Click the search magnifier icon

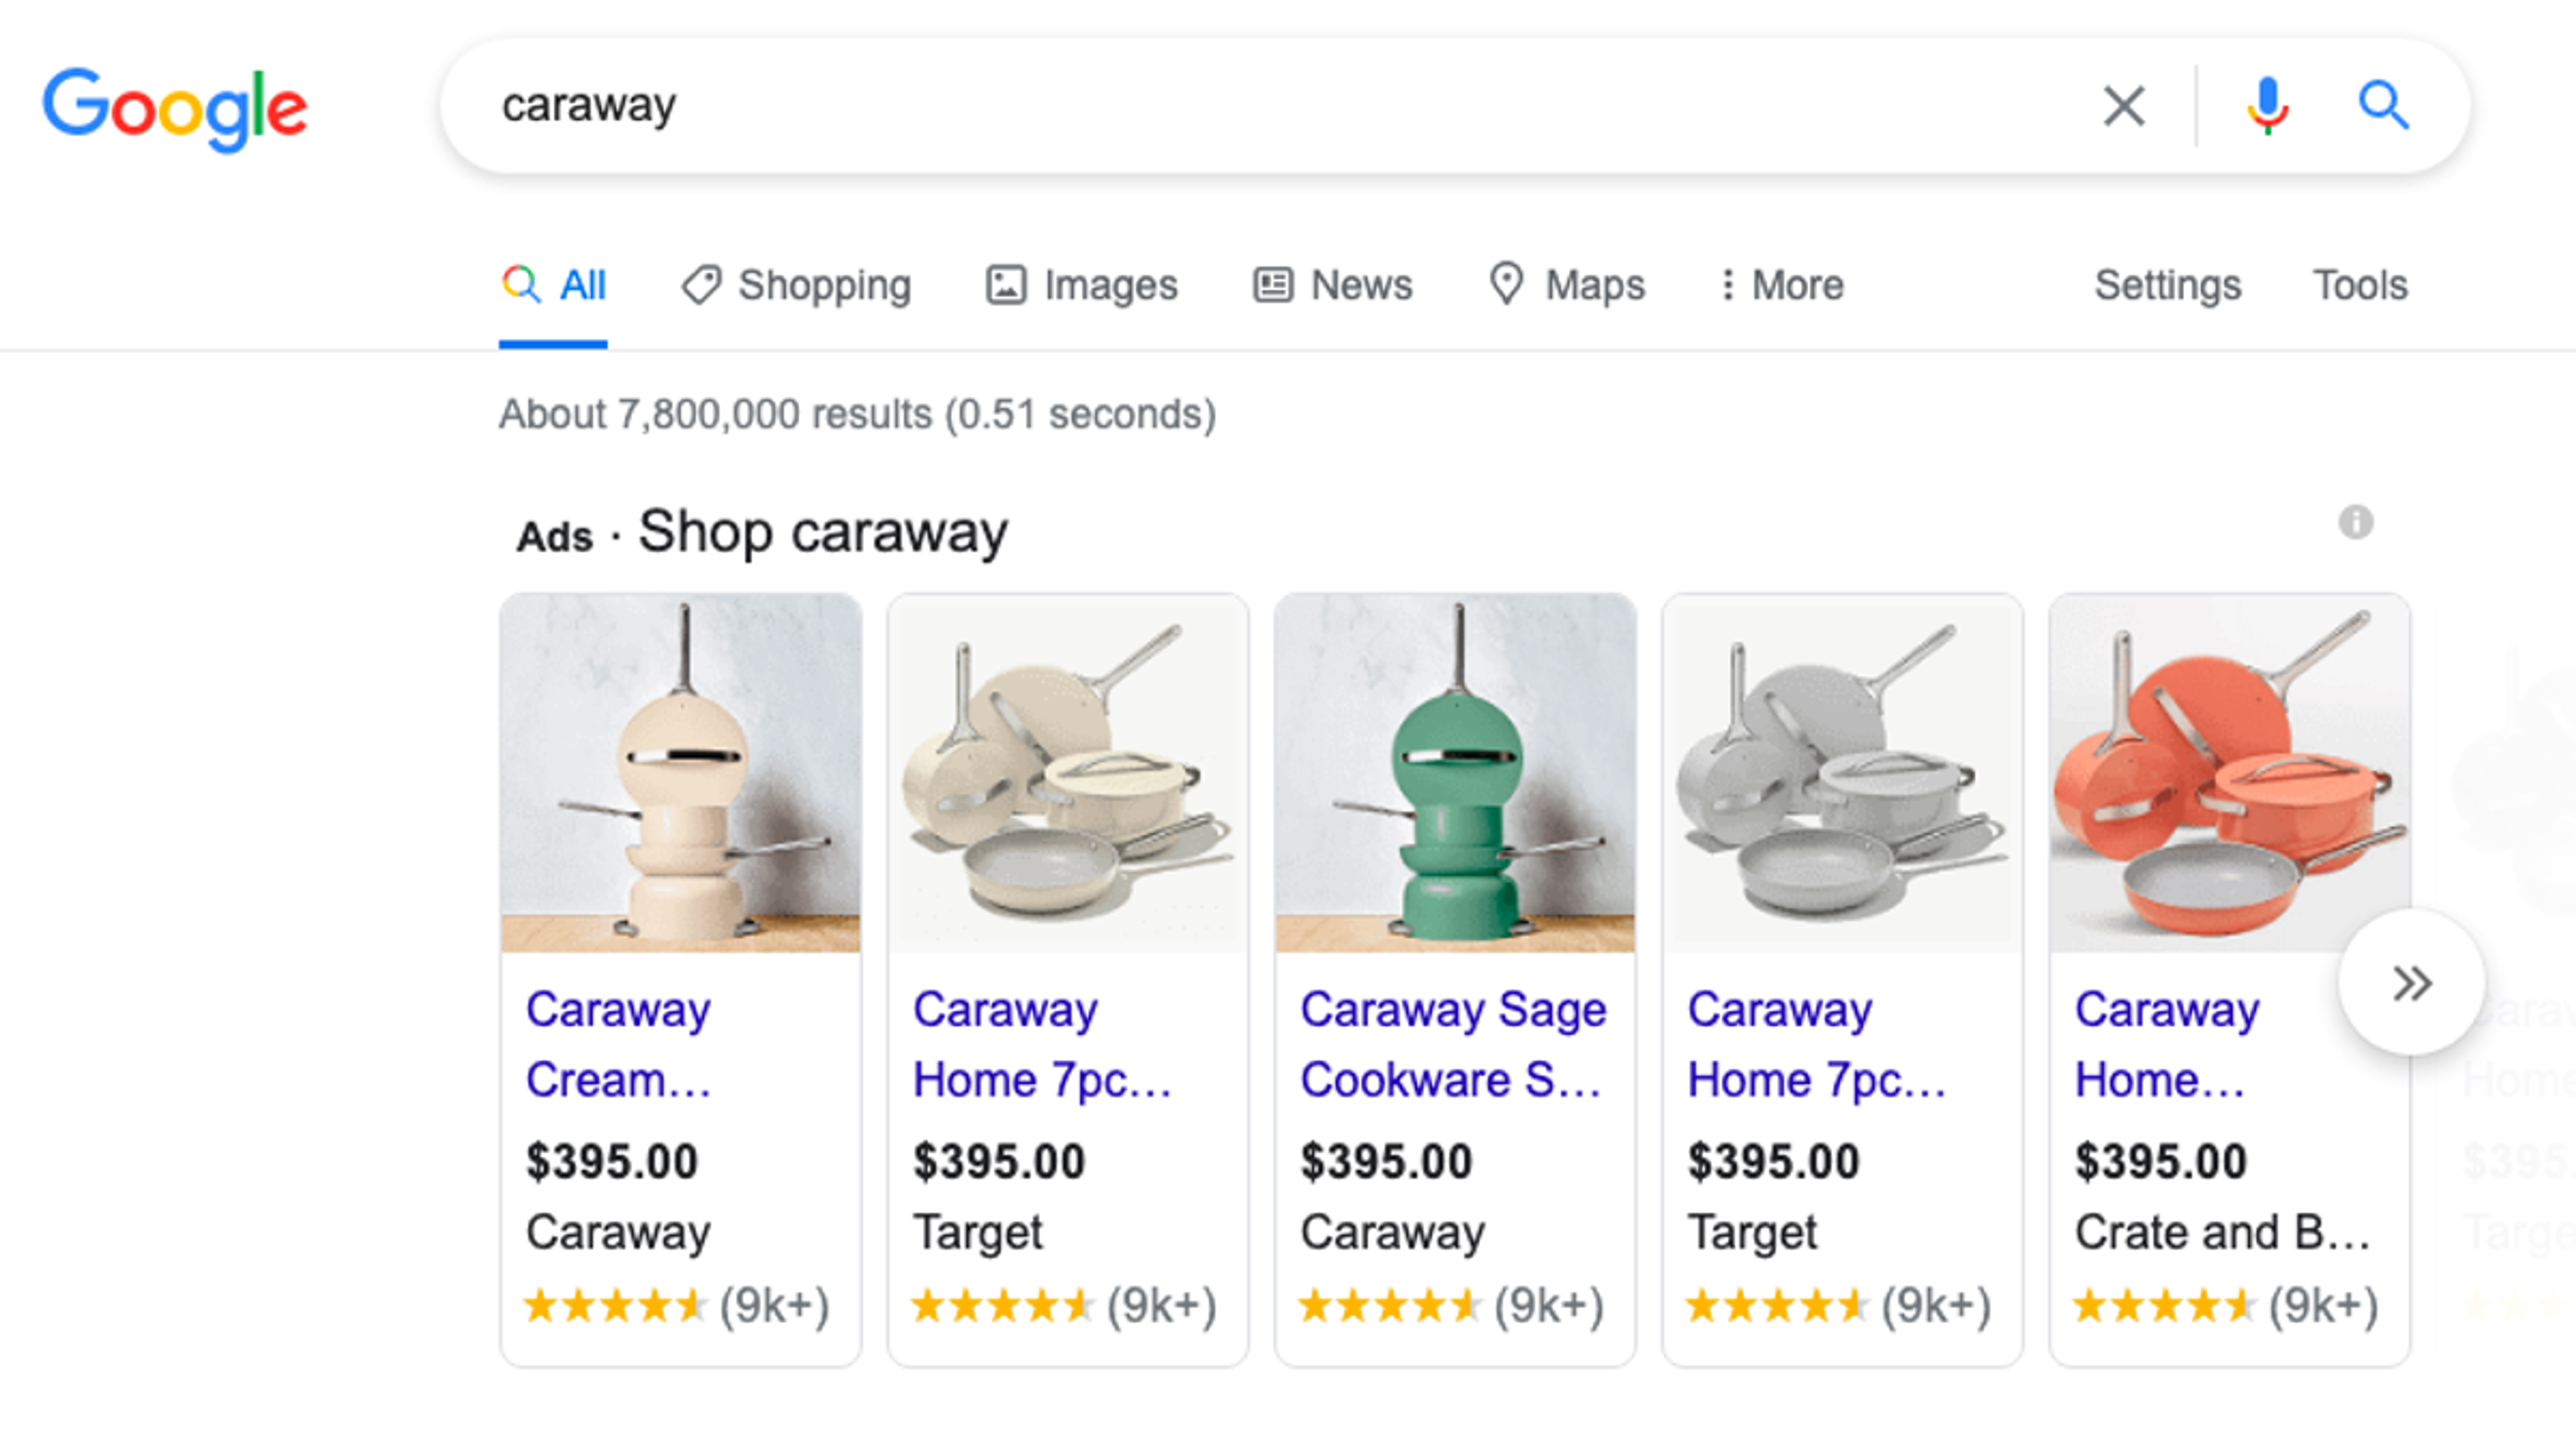(x=2383, y=105)
